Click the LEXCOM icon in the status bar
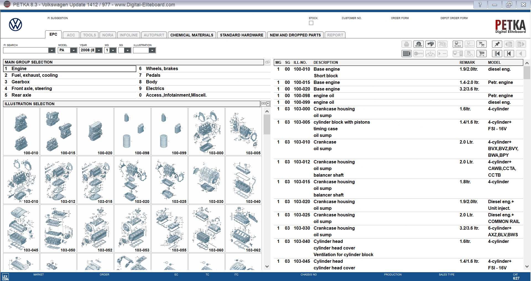 (x=5, y=277)
